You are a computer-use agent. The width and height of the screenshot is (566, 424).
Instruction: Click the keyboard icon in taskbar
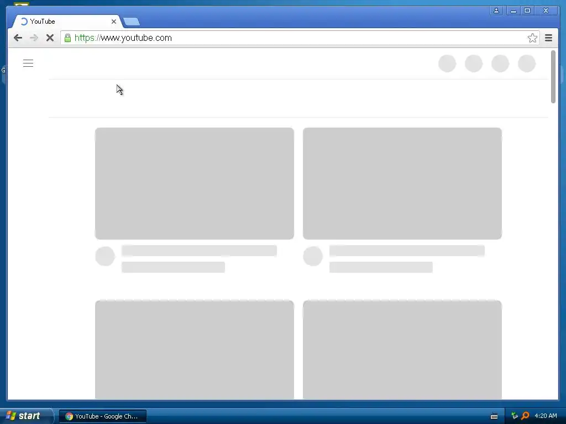click(x=494, y=416)
